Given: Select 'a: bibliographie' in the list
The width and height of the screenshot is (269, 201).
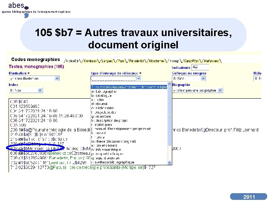Looking at the screenshot, I should (104, 92).
